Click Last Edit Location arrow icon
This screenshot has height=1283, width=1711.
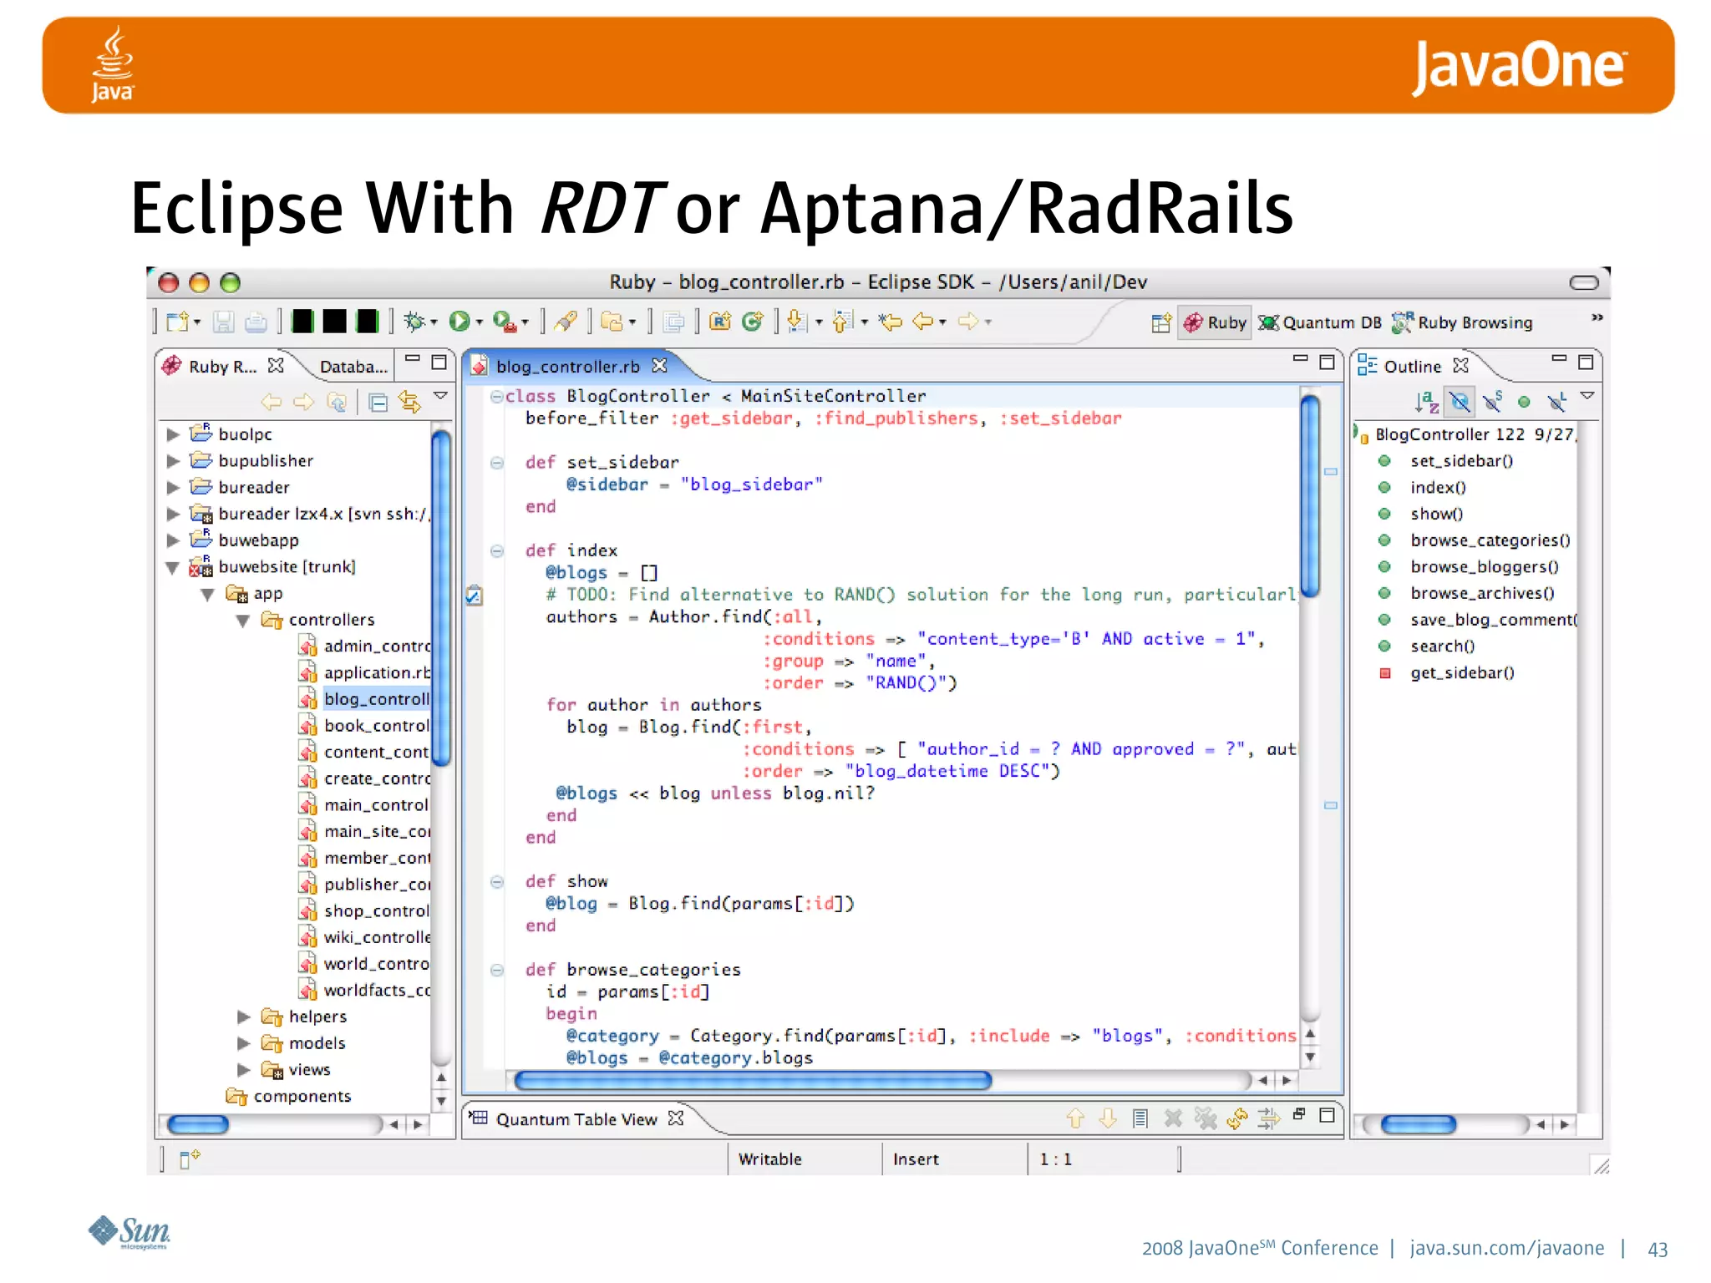(x=891, y=322)
